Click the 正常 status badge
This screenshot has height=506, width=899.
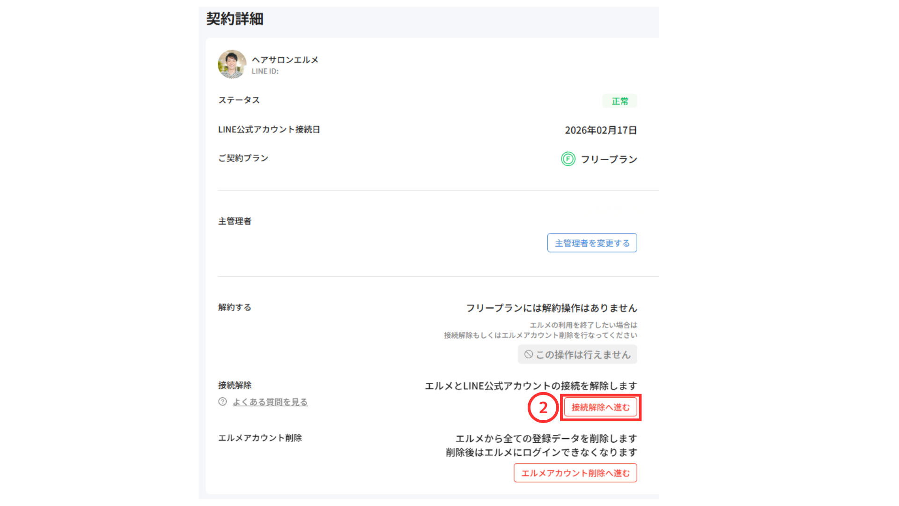click(x=619, y=101)
